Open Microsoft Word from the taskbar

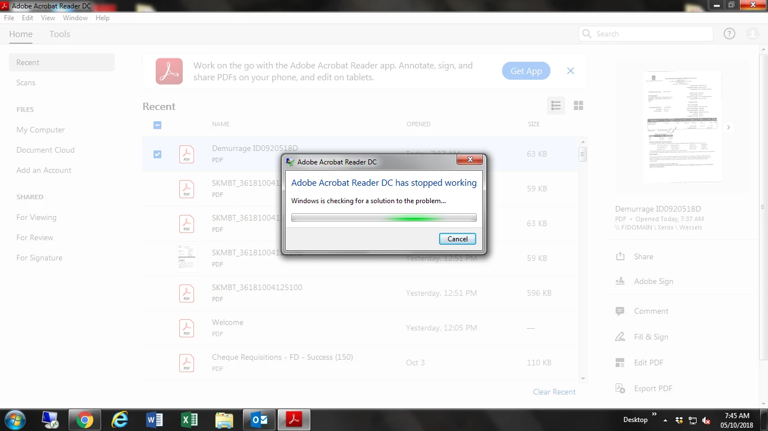[x=154, y=419]
